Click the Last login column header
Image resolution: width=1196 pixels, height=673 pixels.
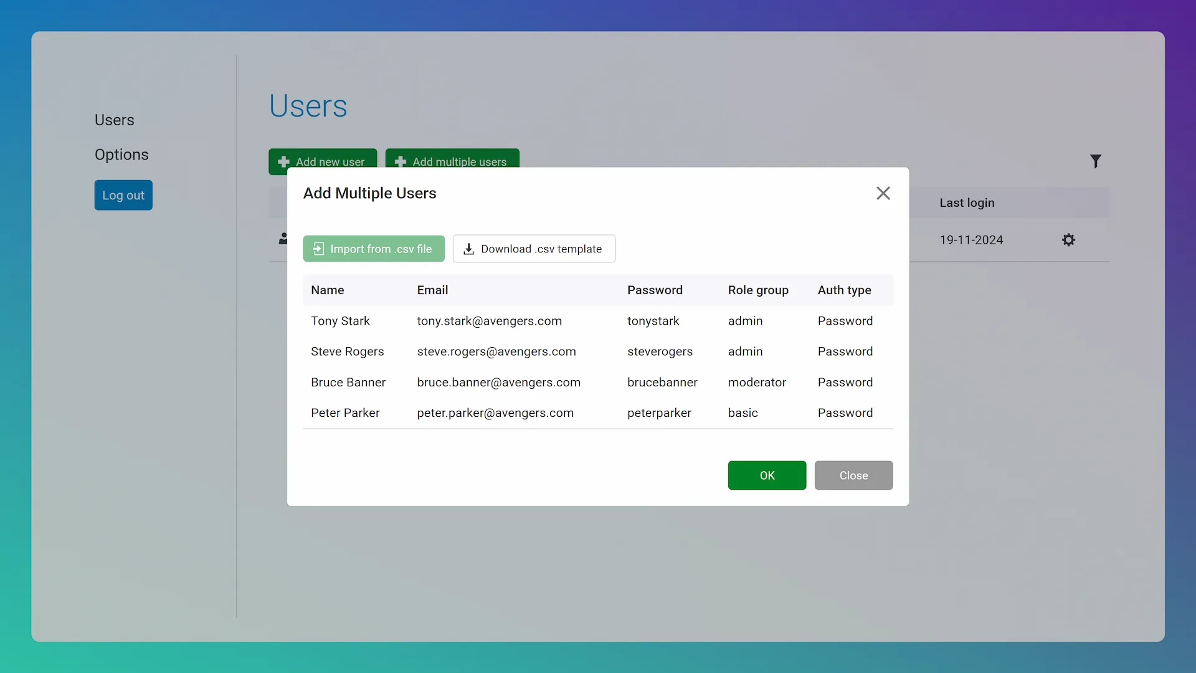point(967,203)
